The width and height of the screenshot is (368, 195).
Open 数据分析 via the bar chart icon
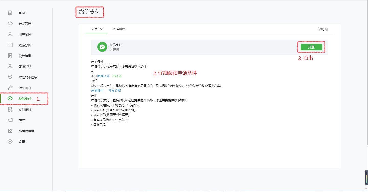coord(10,45)
